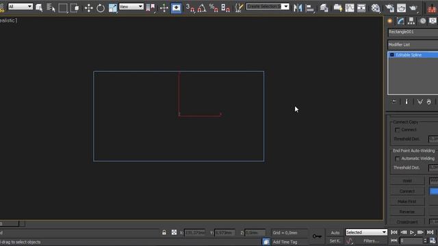
Task: Open the Rendered Frame Window icon
Action: [402, 8]
